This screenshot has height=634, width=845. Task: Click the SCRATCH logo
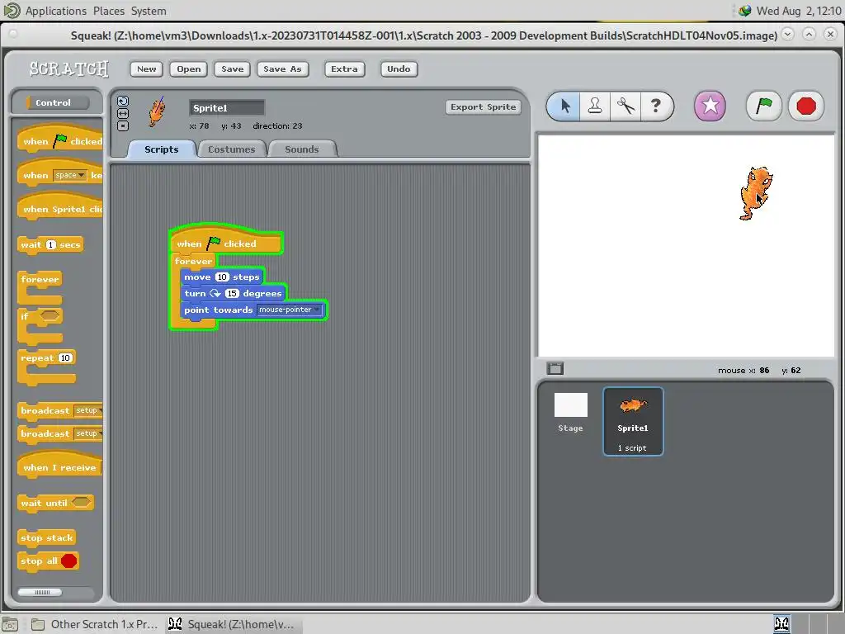tap(69, 69)
